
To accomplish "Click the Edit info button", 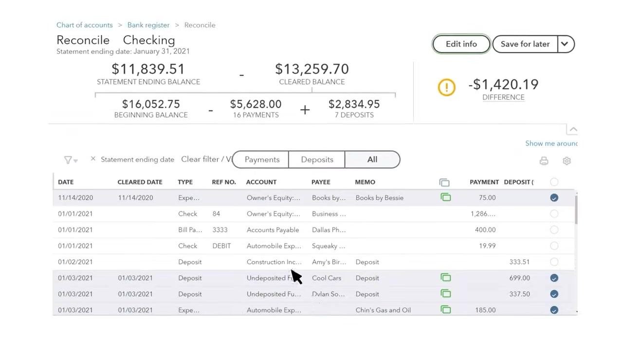I will point(461,44).
